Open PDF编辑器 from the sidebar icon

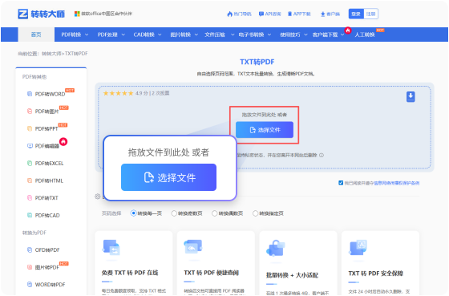[x=30, y=146]
